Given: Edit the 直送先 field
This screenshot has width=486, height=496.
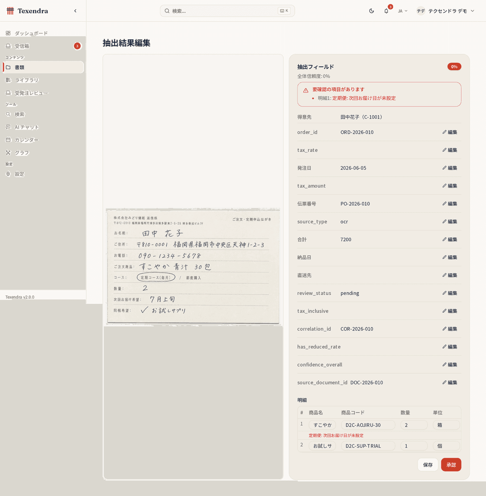Looking at the screenshot, I should pos(450,275).
